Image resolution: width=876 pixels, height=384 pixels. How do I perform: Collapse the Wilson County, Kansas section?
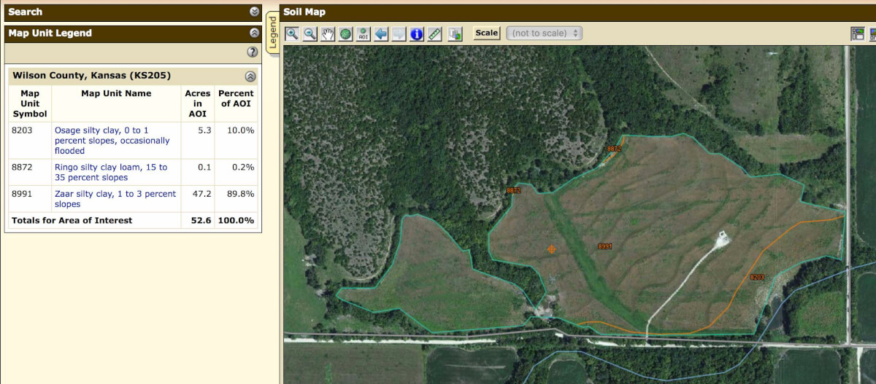point(250,76)
